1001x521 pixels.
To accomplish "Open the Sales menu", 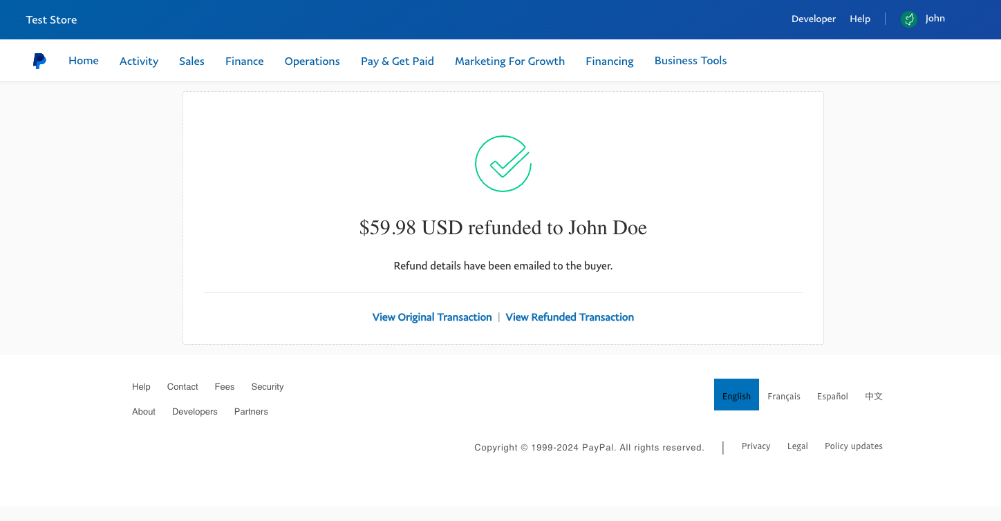I will click(x=191, y=61).
